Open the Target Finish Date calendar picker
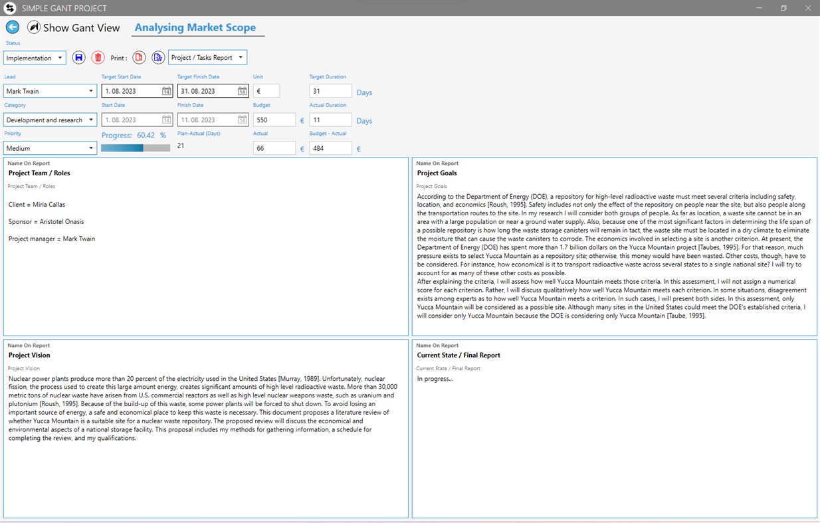This screenshot has width=820, height=523. [241, 90]
